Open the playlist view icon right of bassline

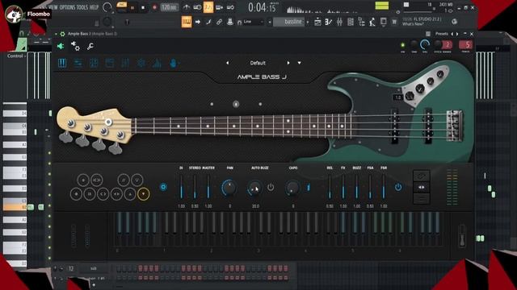[x=317, y=22]
